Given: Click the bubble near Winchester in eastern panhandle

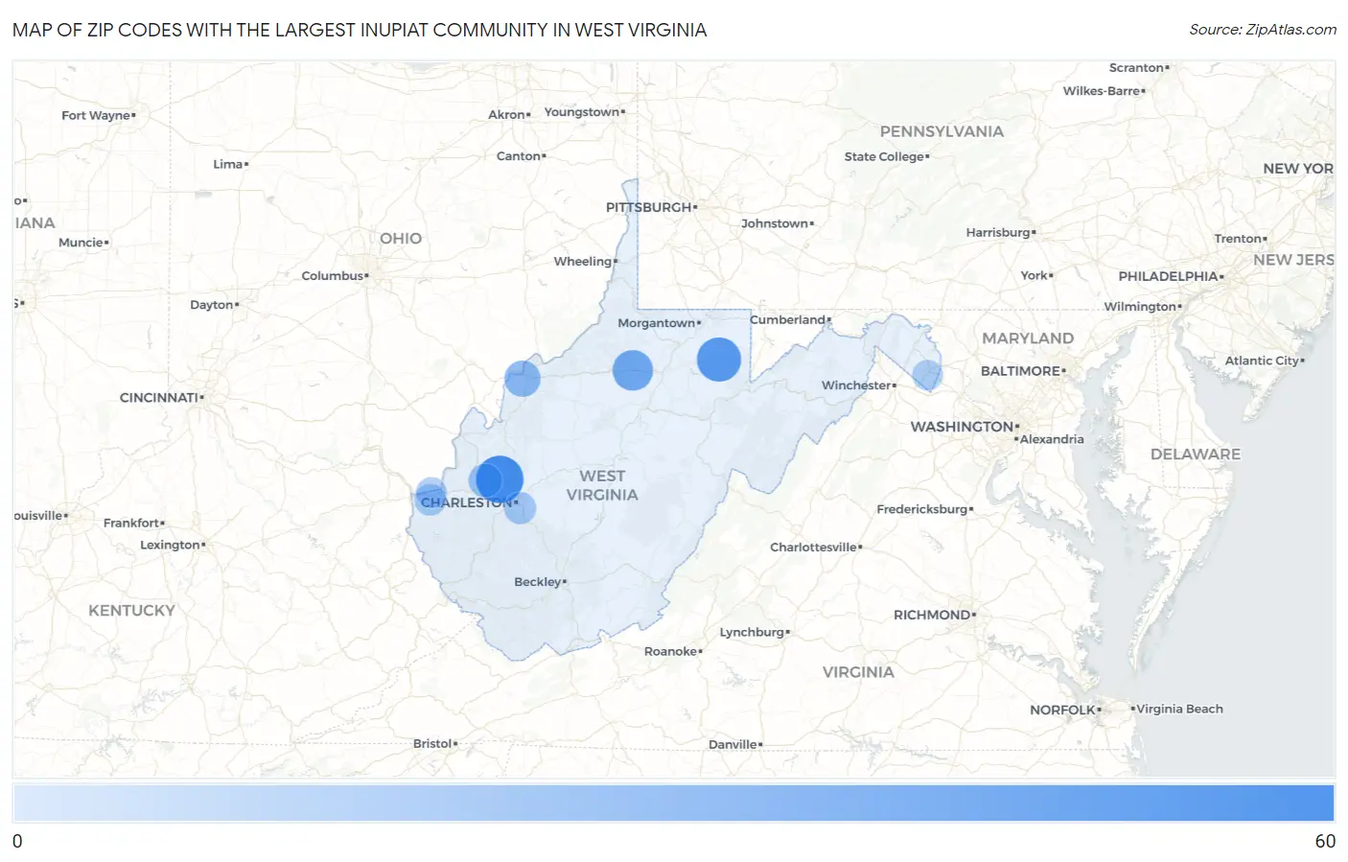Looking at the screenshot, I should (927, 375).
